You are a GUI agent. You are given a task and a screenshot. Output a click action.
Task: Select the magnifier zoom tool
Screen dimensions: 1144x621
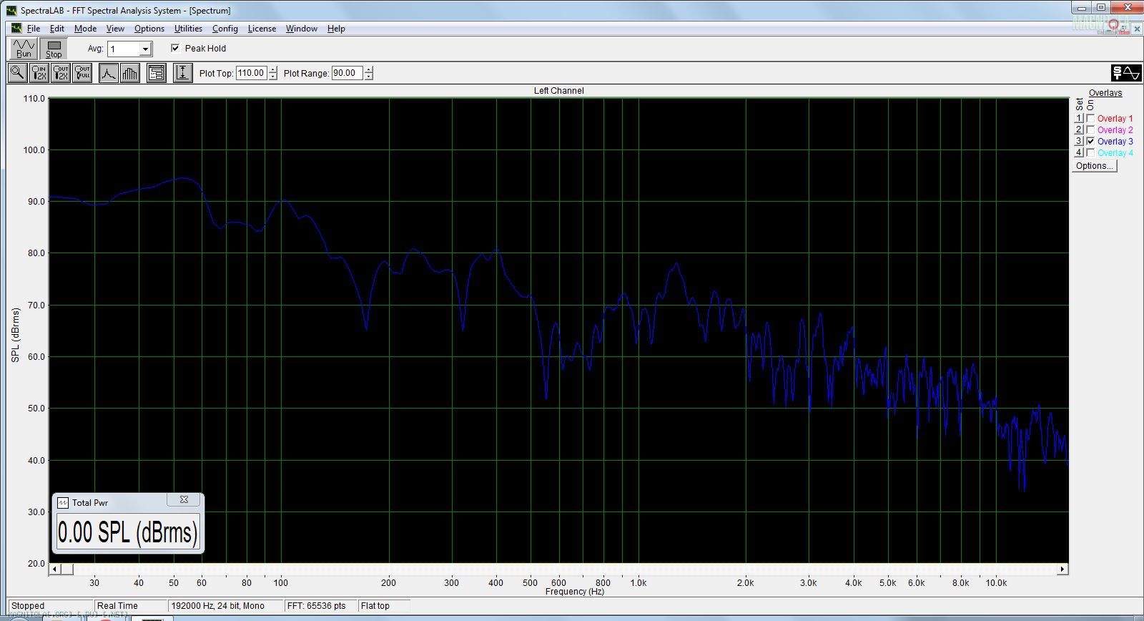click(17, 73)
